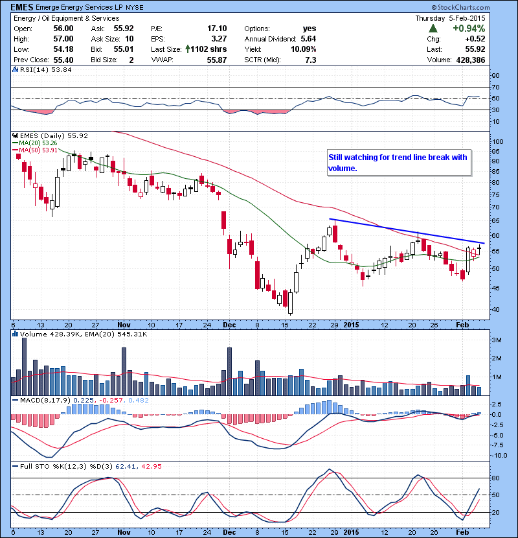Click the Volume panel bar icon
The height and width of the screenshot is (538, 518).
coord(15,334)
